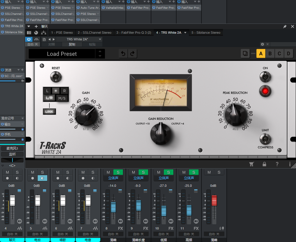Click the GAIN knob
296x242 pixels.
tap(86, 115)
